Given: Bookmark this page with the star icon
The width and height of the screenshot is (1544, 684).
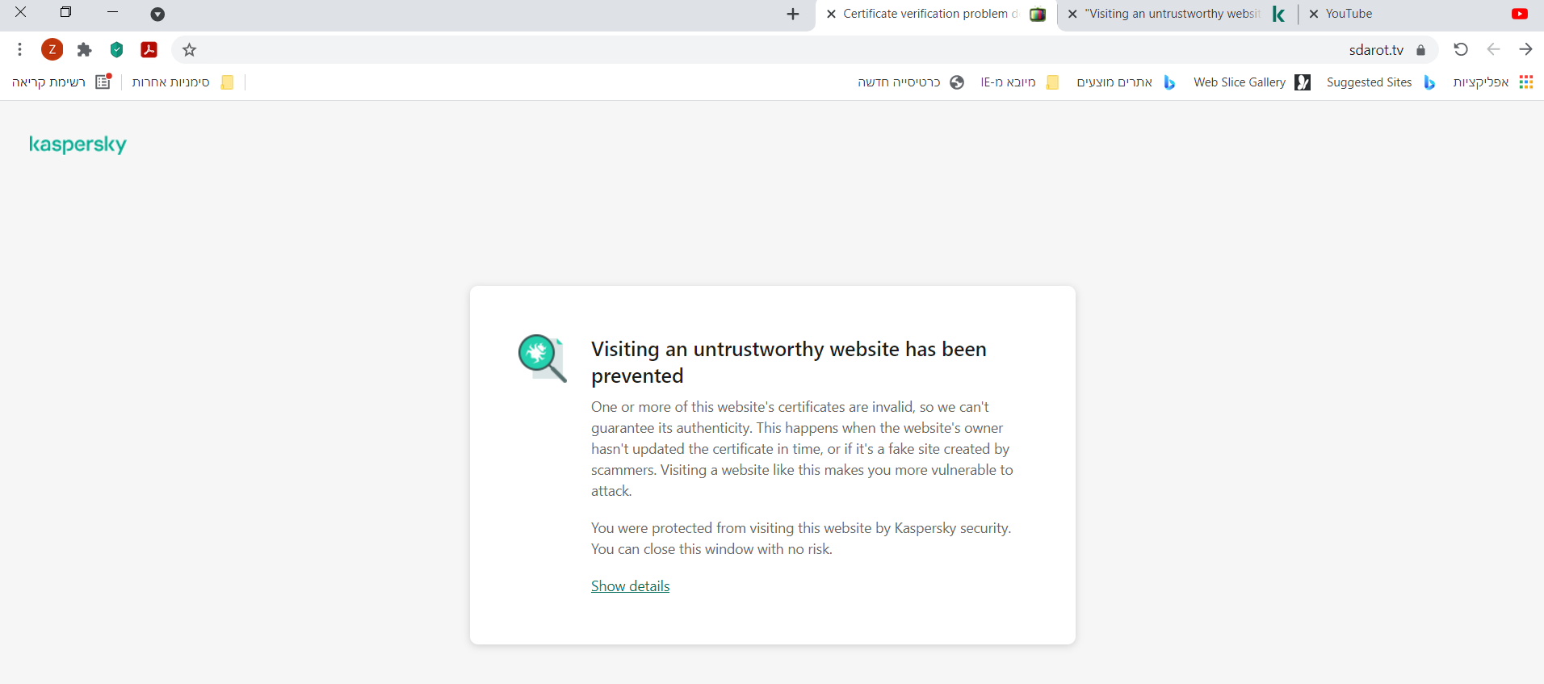Looking at the screenshot, I should pyautogui.click(x=190, y=50).
